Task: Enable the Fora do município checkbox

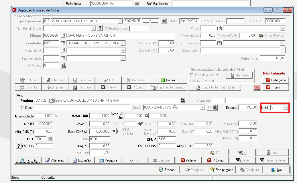Action: [192, 75]
